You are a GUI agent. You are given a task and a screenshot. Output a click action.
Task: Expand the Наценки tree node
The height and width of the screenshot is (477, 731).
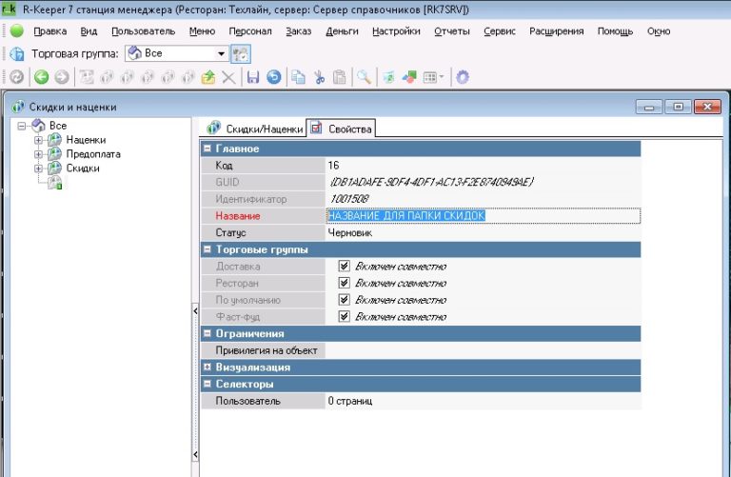(x=39, y=140)
